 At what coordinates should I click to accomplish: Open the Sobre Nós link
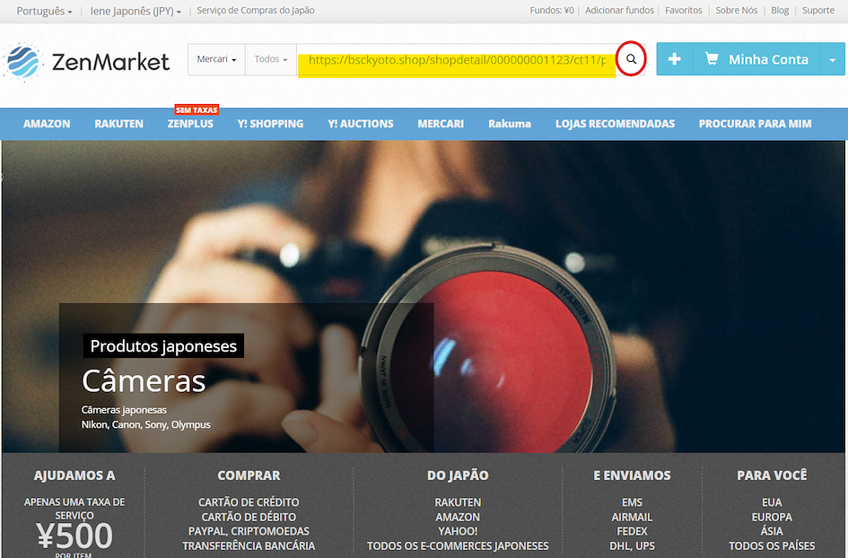[x=736, y=10]
